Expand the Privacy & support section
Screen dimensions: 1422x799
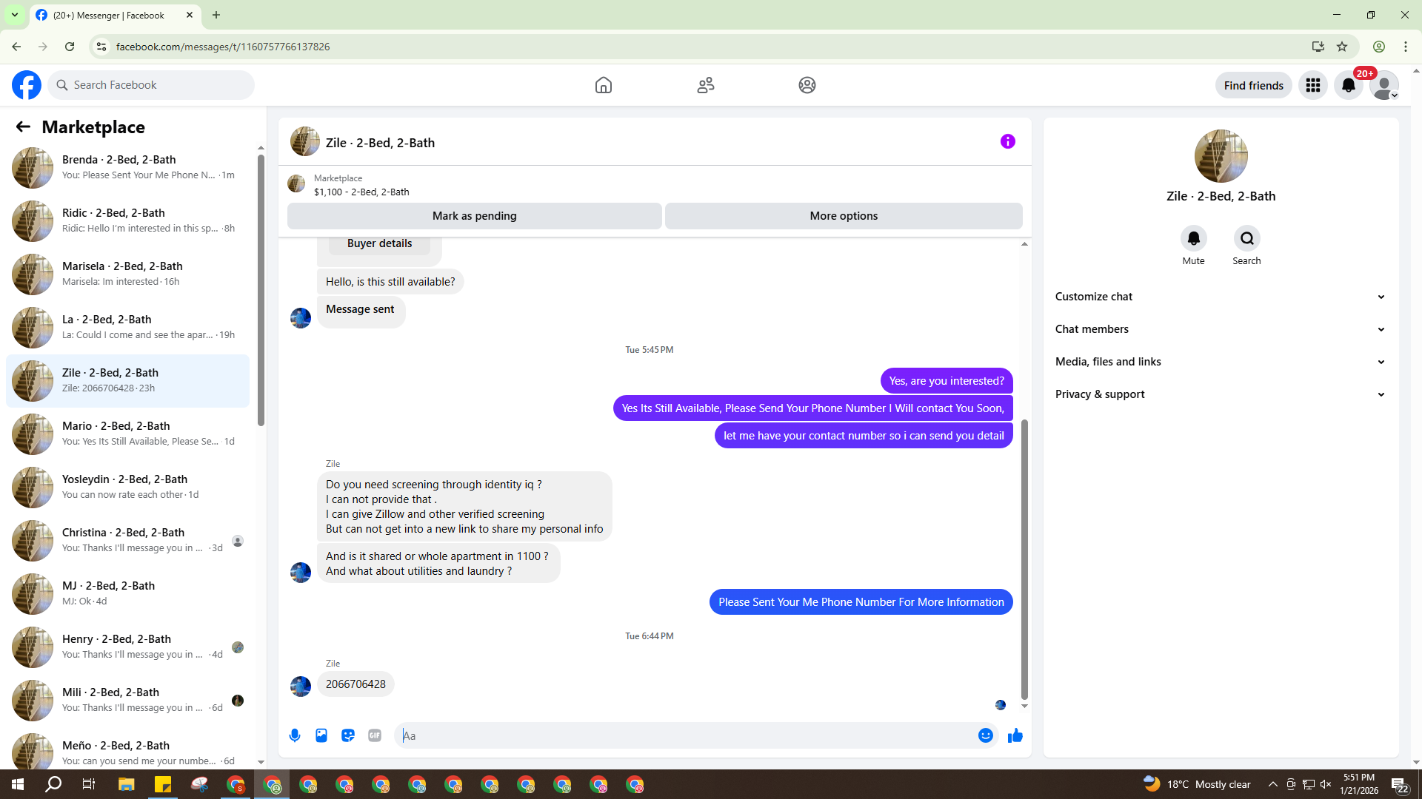click(x=1220, y=394)
